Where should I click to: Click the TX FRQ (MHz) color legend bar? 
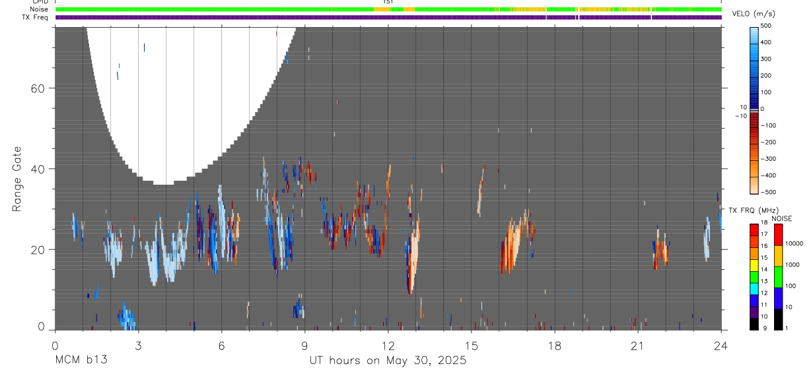(754, 276)
